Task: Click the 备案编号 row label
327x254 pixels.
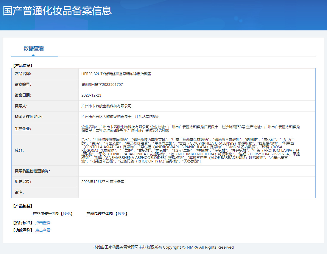Action: click(x=23, y=85)
